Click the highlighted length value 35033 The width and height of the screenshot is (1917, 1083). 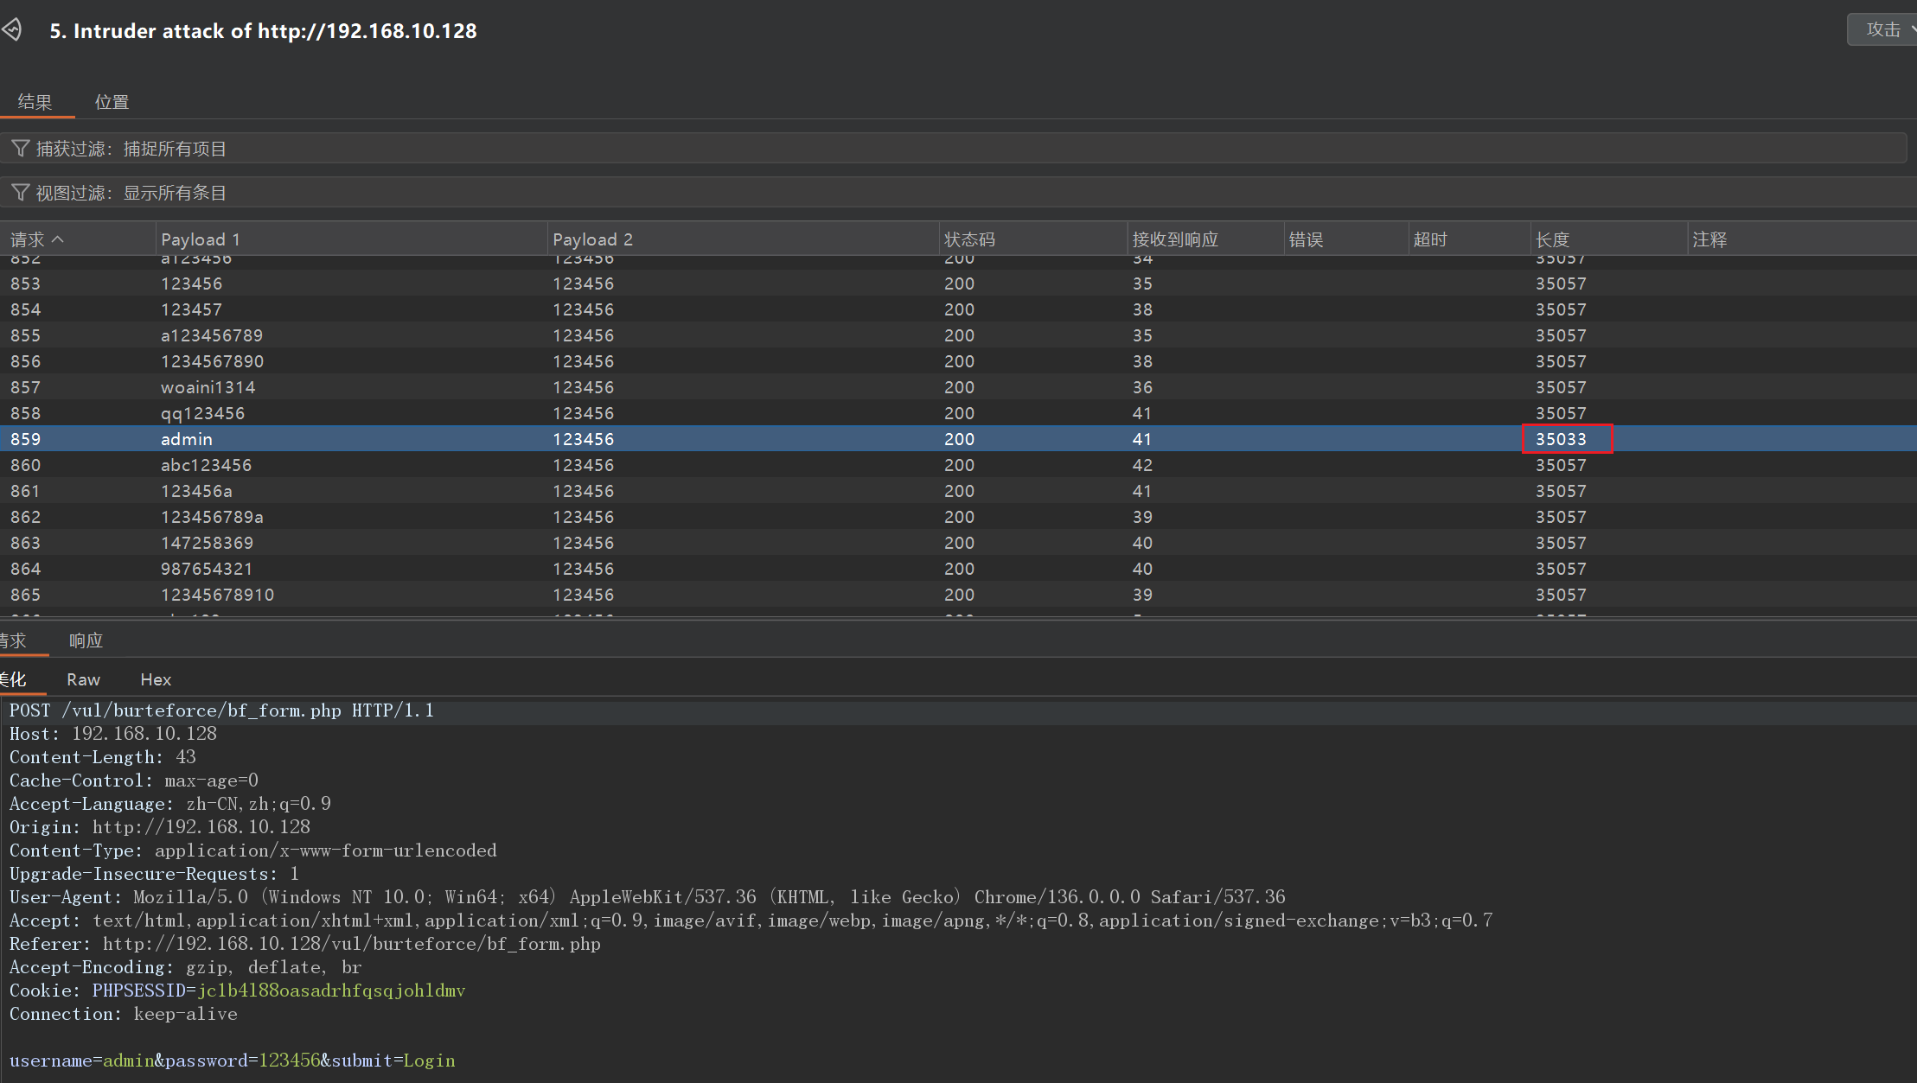[1562, 439]
